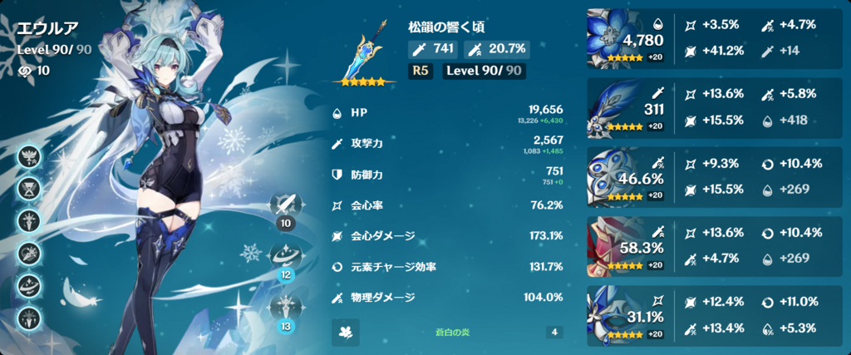Click the 蒼白の炎 artifact set flower icon

pyautogui.click(x=345, y=333)
